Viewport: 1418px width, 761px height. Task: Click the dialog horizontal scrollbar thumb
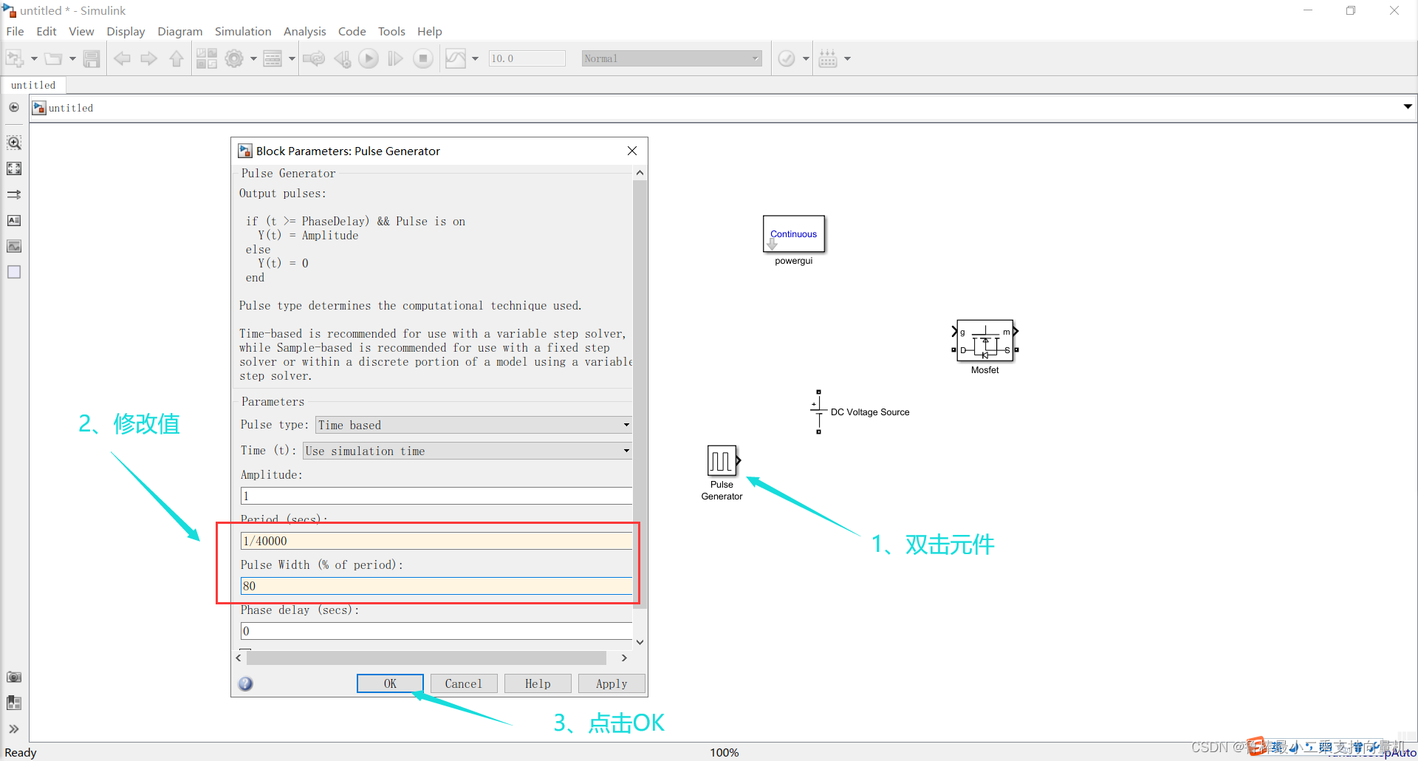click(425, 658)
